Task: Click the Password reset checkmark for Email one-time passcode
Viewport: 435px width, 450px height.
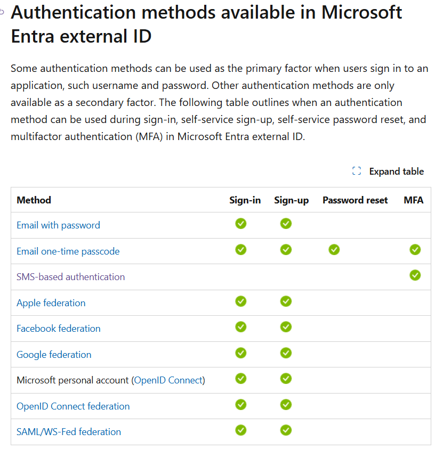Action: click(x=334, y=249)
